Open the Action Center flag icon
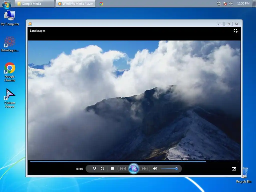This screenshot has height=192, width=256. pos(225,3)
